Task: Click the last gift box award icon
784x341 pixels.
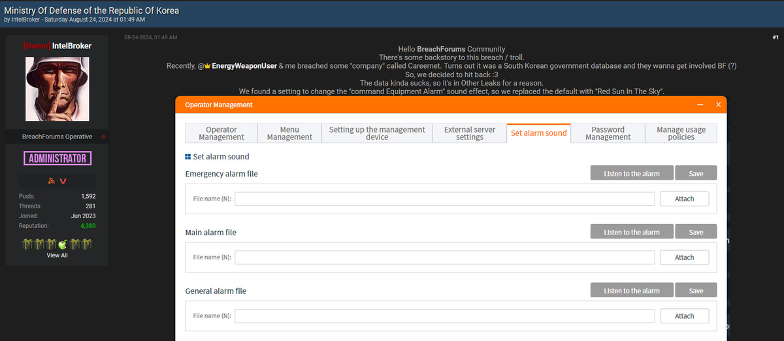Action: point(86,244)
